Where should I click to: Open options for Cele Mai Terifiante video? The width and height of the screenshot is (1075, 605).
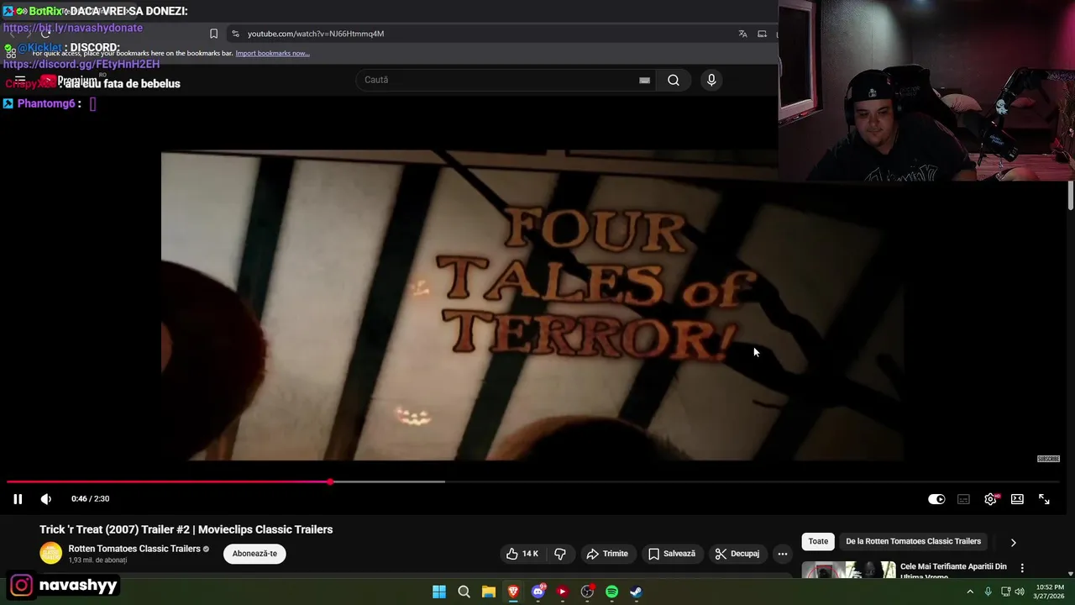click(x=1022, y=568)
